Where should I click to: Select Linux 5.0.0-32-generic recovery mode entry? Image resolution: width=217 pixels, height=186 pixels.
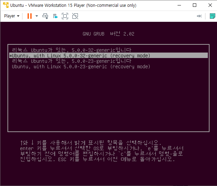[x=108, y=55]
